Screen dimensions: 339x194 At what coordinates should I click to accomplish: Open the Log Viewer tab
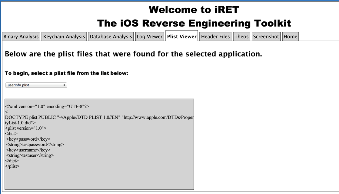click(150, 37)
